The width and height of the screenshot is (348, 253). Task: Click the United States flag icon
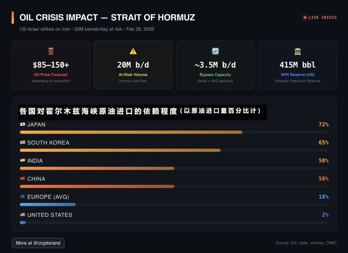tap(23, 215)
